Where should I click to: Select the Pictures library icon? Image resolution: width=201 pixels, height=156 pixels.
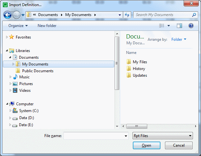click(15, 84)
